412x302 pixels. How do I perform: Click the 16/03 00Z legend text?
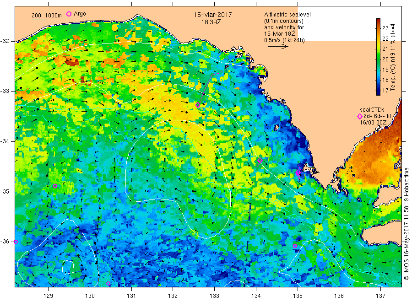click(373, 122)
